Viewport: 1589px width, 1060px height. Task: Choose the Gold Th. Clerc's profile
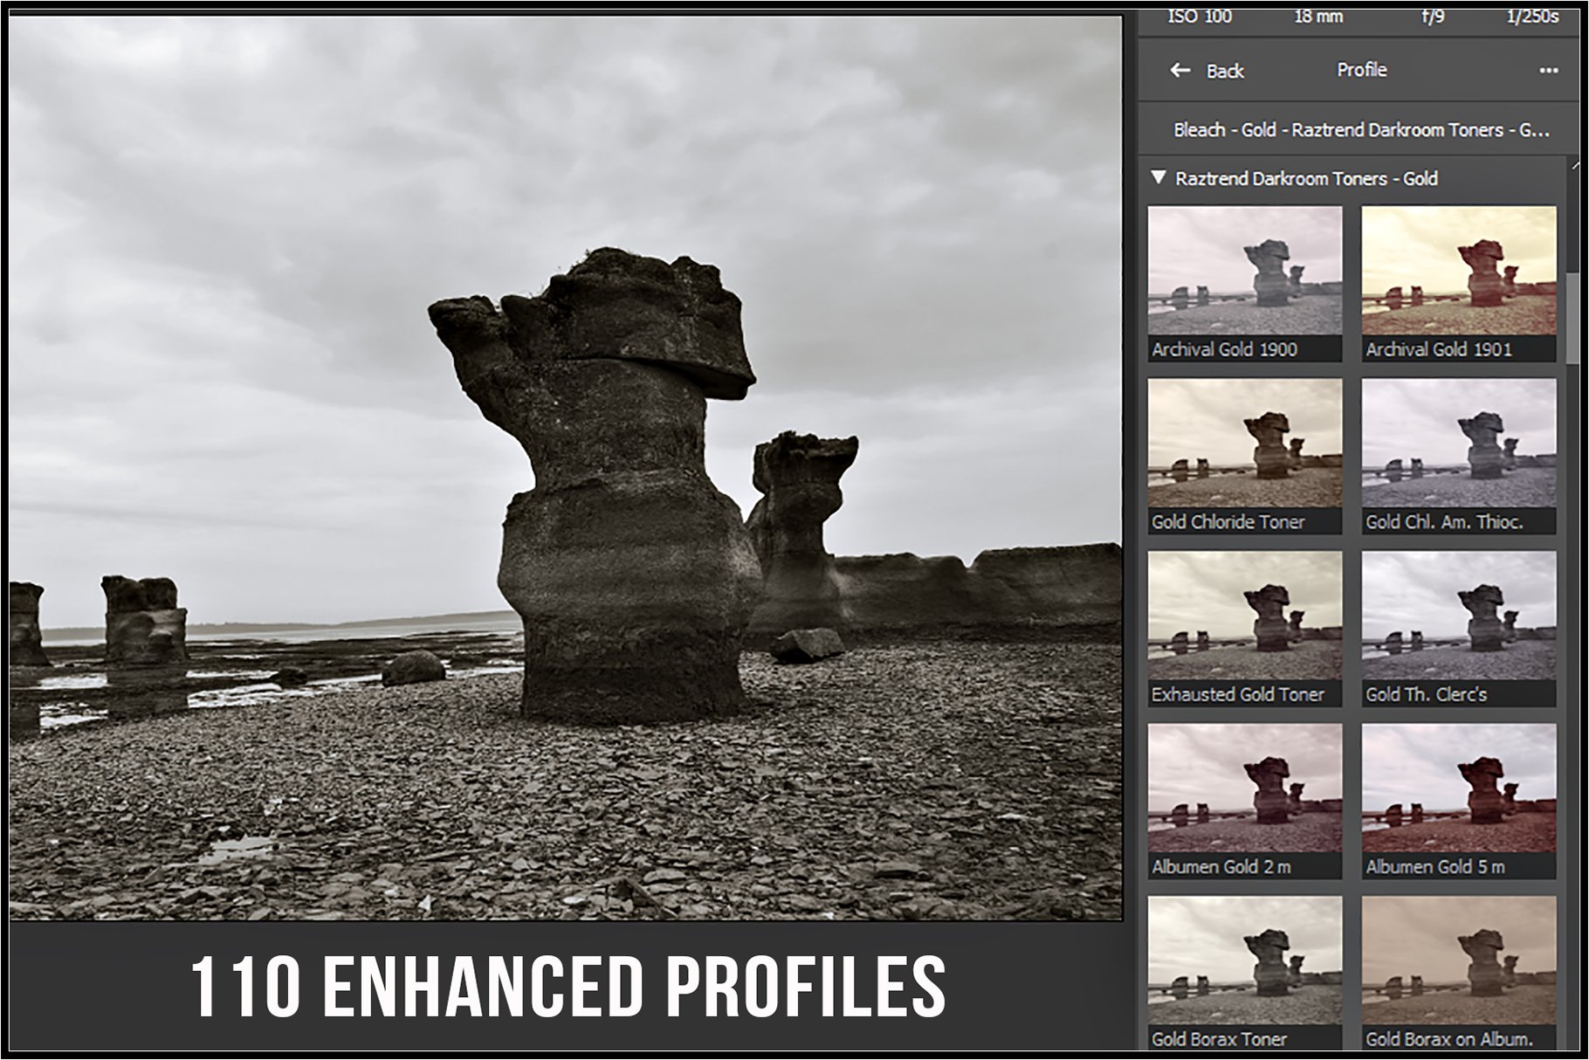point(1459,629)
